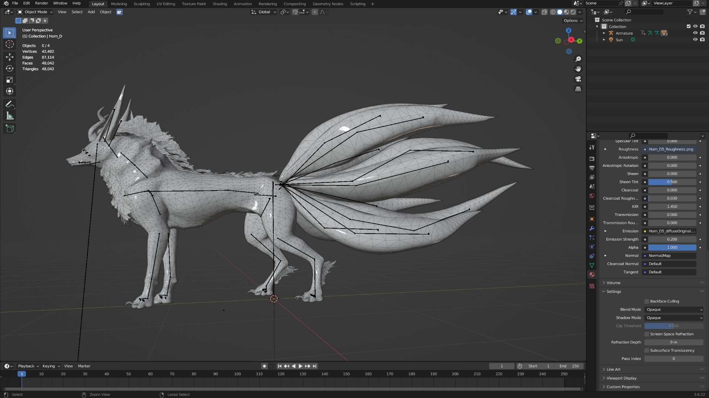This screenshot has width=709, height=398.
Task: Open the Physics properties tab
Action: [x=592, y=247]
